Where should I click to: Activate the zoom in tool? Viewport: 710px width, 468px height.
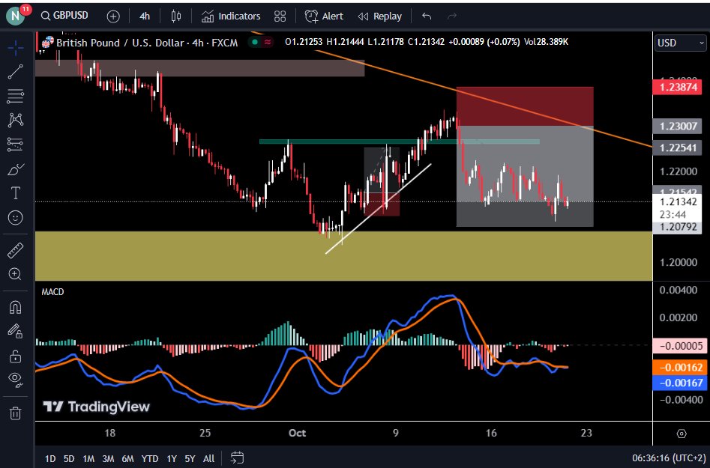[16, 274]
